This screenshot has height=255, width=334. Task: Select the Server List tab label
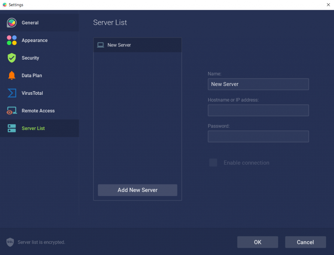pos(33,128)
